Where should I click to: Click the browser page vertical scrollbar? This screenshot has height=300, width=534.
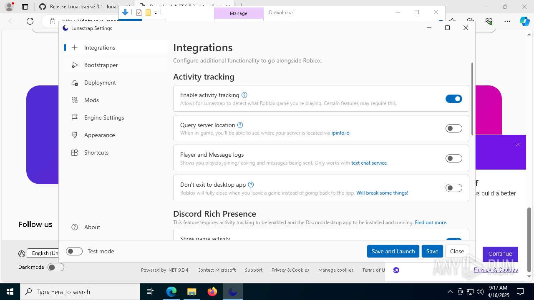(x=529, y=240)
